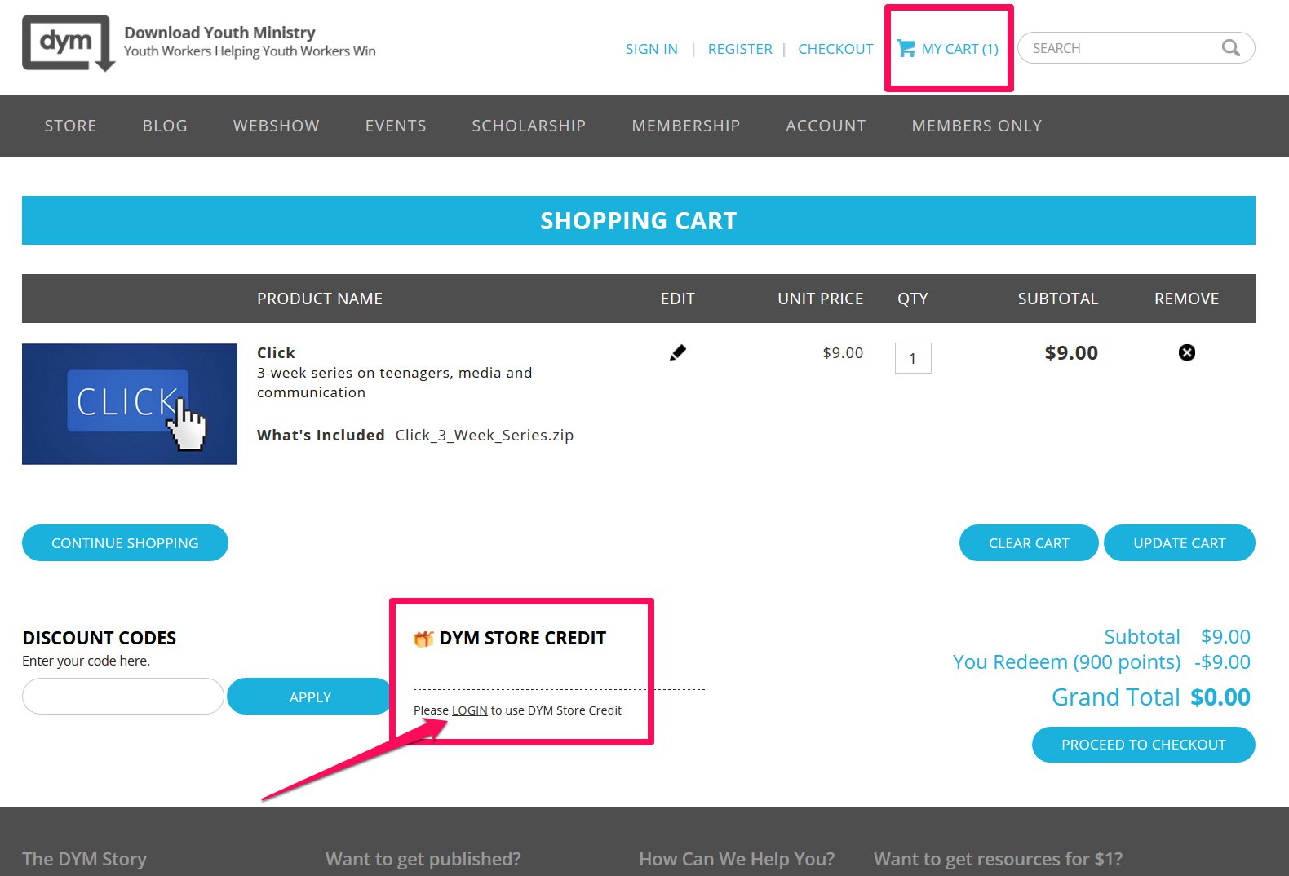Viewport: 1289px width, 876px height.
Task: Click the search magnifier icon
Action: pos(1230,48)
